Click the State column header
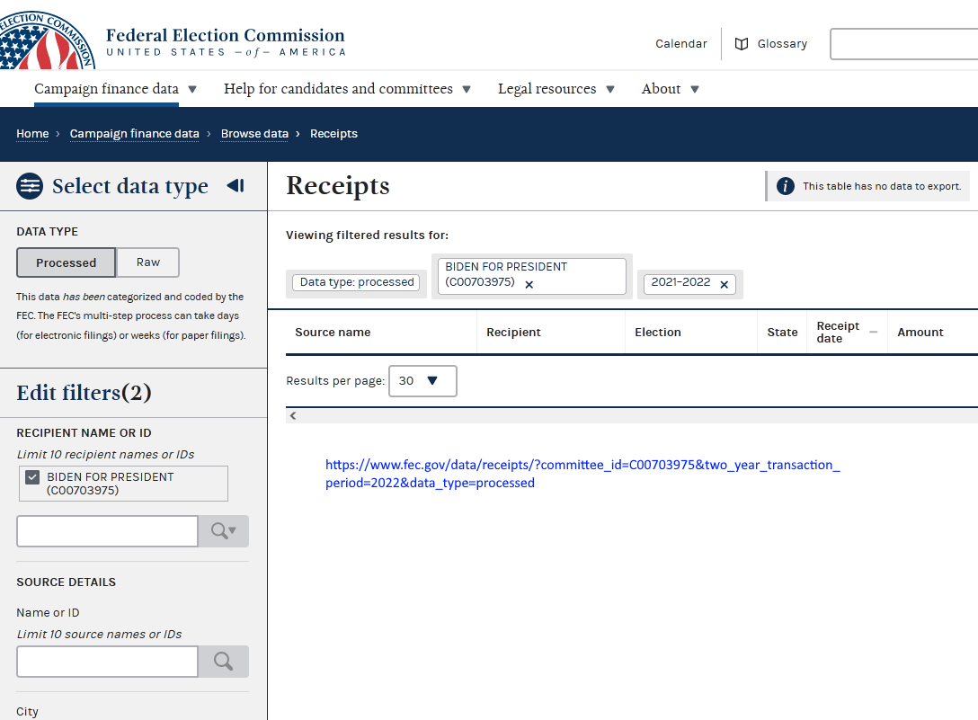Screen dimensions: 978x720 (782, 332)
